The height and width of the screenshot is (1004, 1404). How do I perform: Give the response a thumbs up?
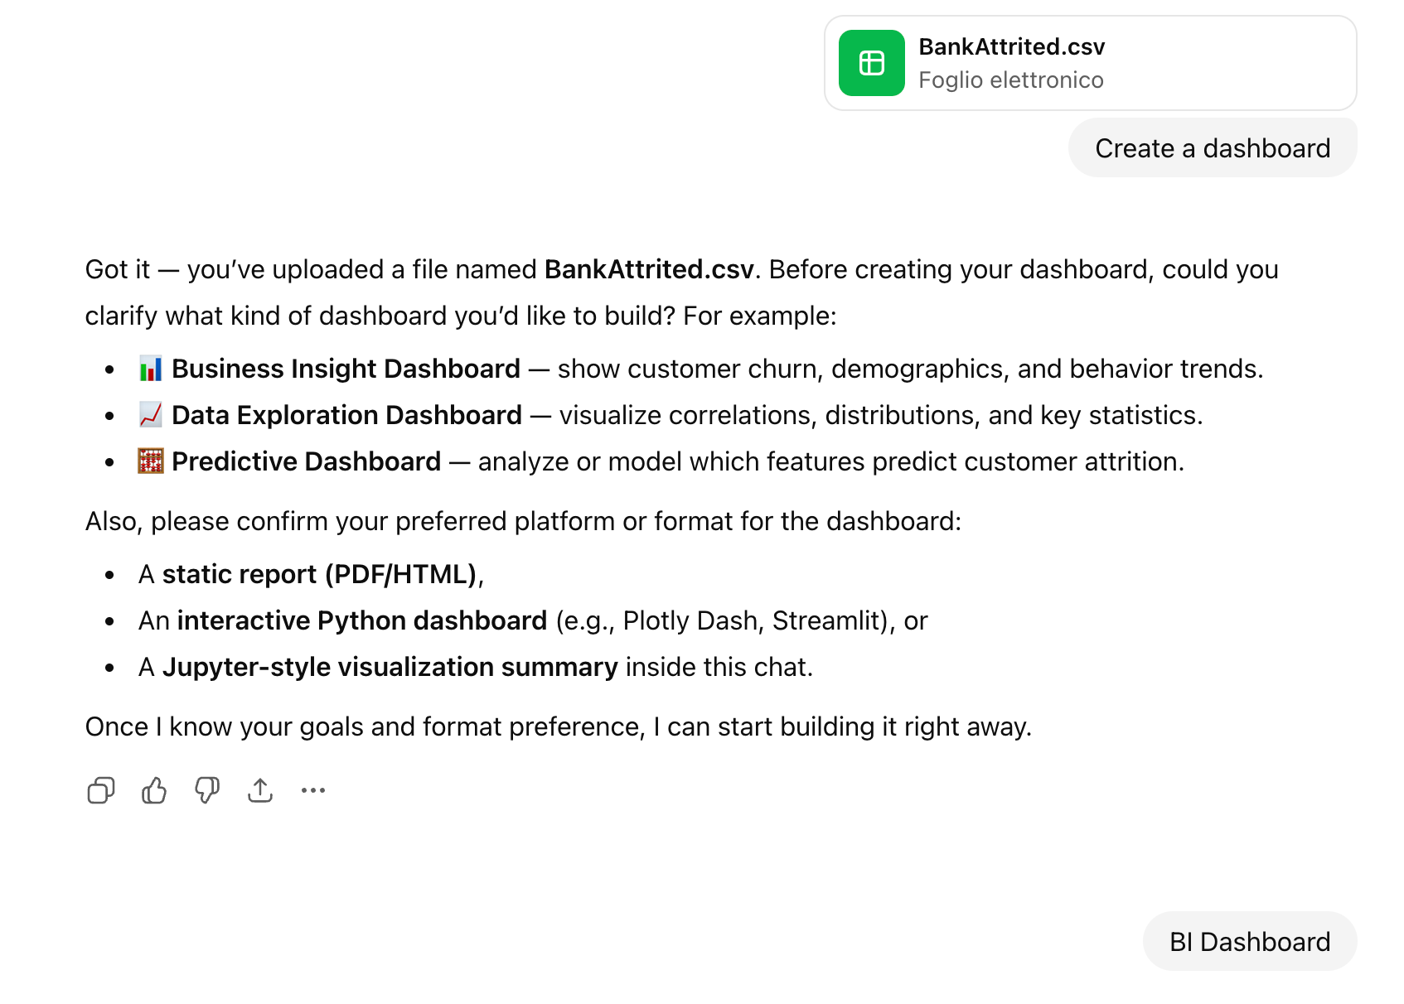[x=154, y=791]
